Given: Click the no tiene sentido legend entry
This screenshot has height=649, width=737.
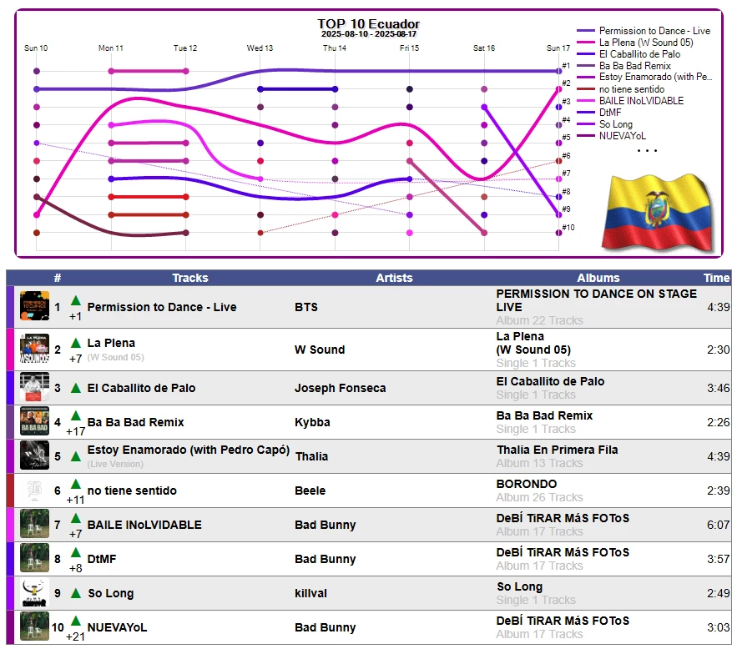Looking at the screenshot, I should [620, 89].
